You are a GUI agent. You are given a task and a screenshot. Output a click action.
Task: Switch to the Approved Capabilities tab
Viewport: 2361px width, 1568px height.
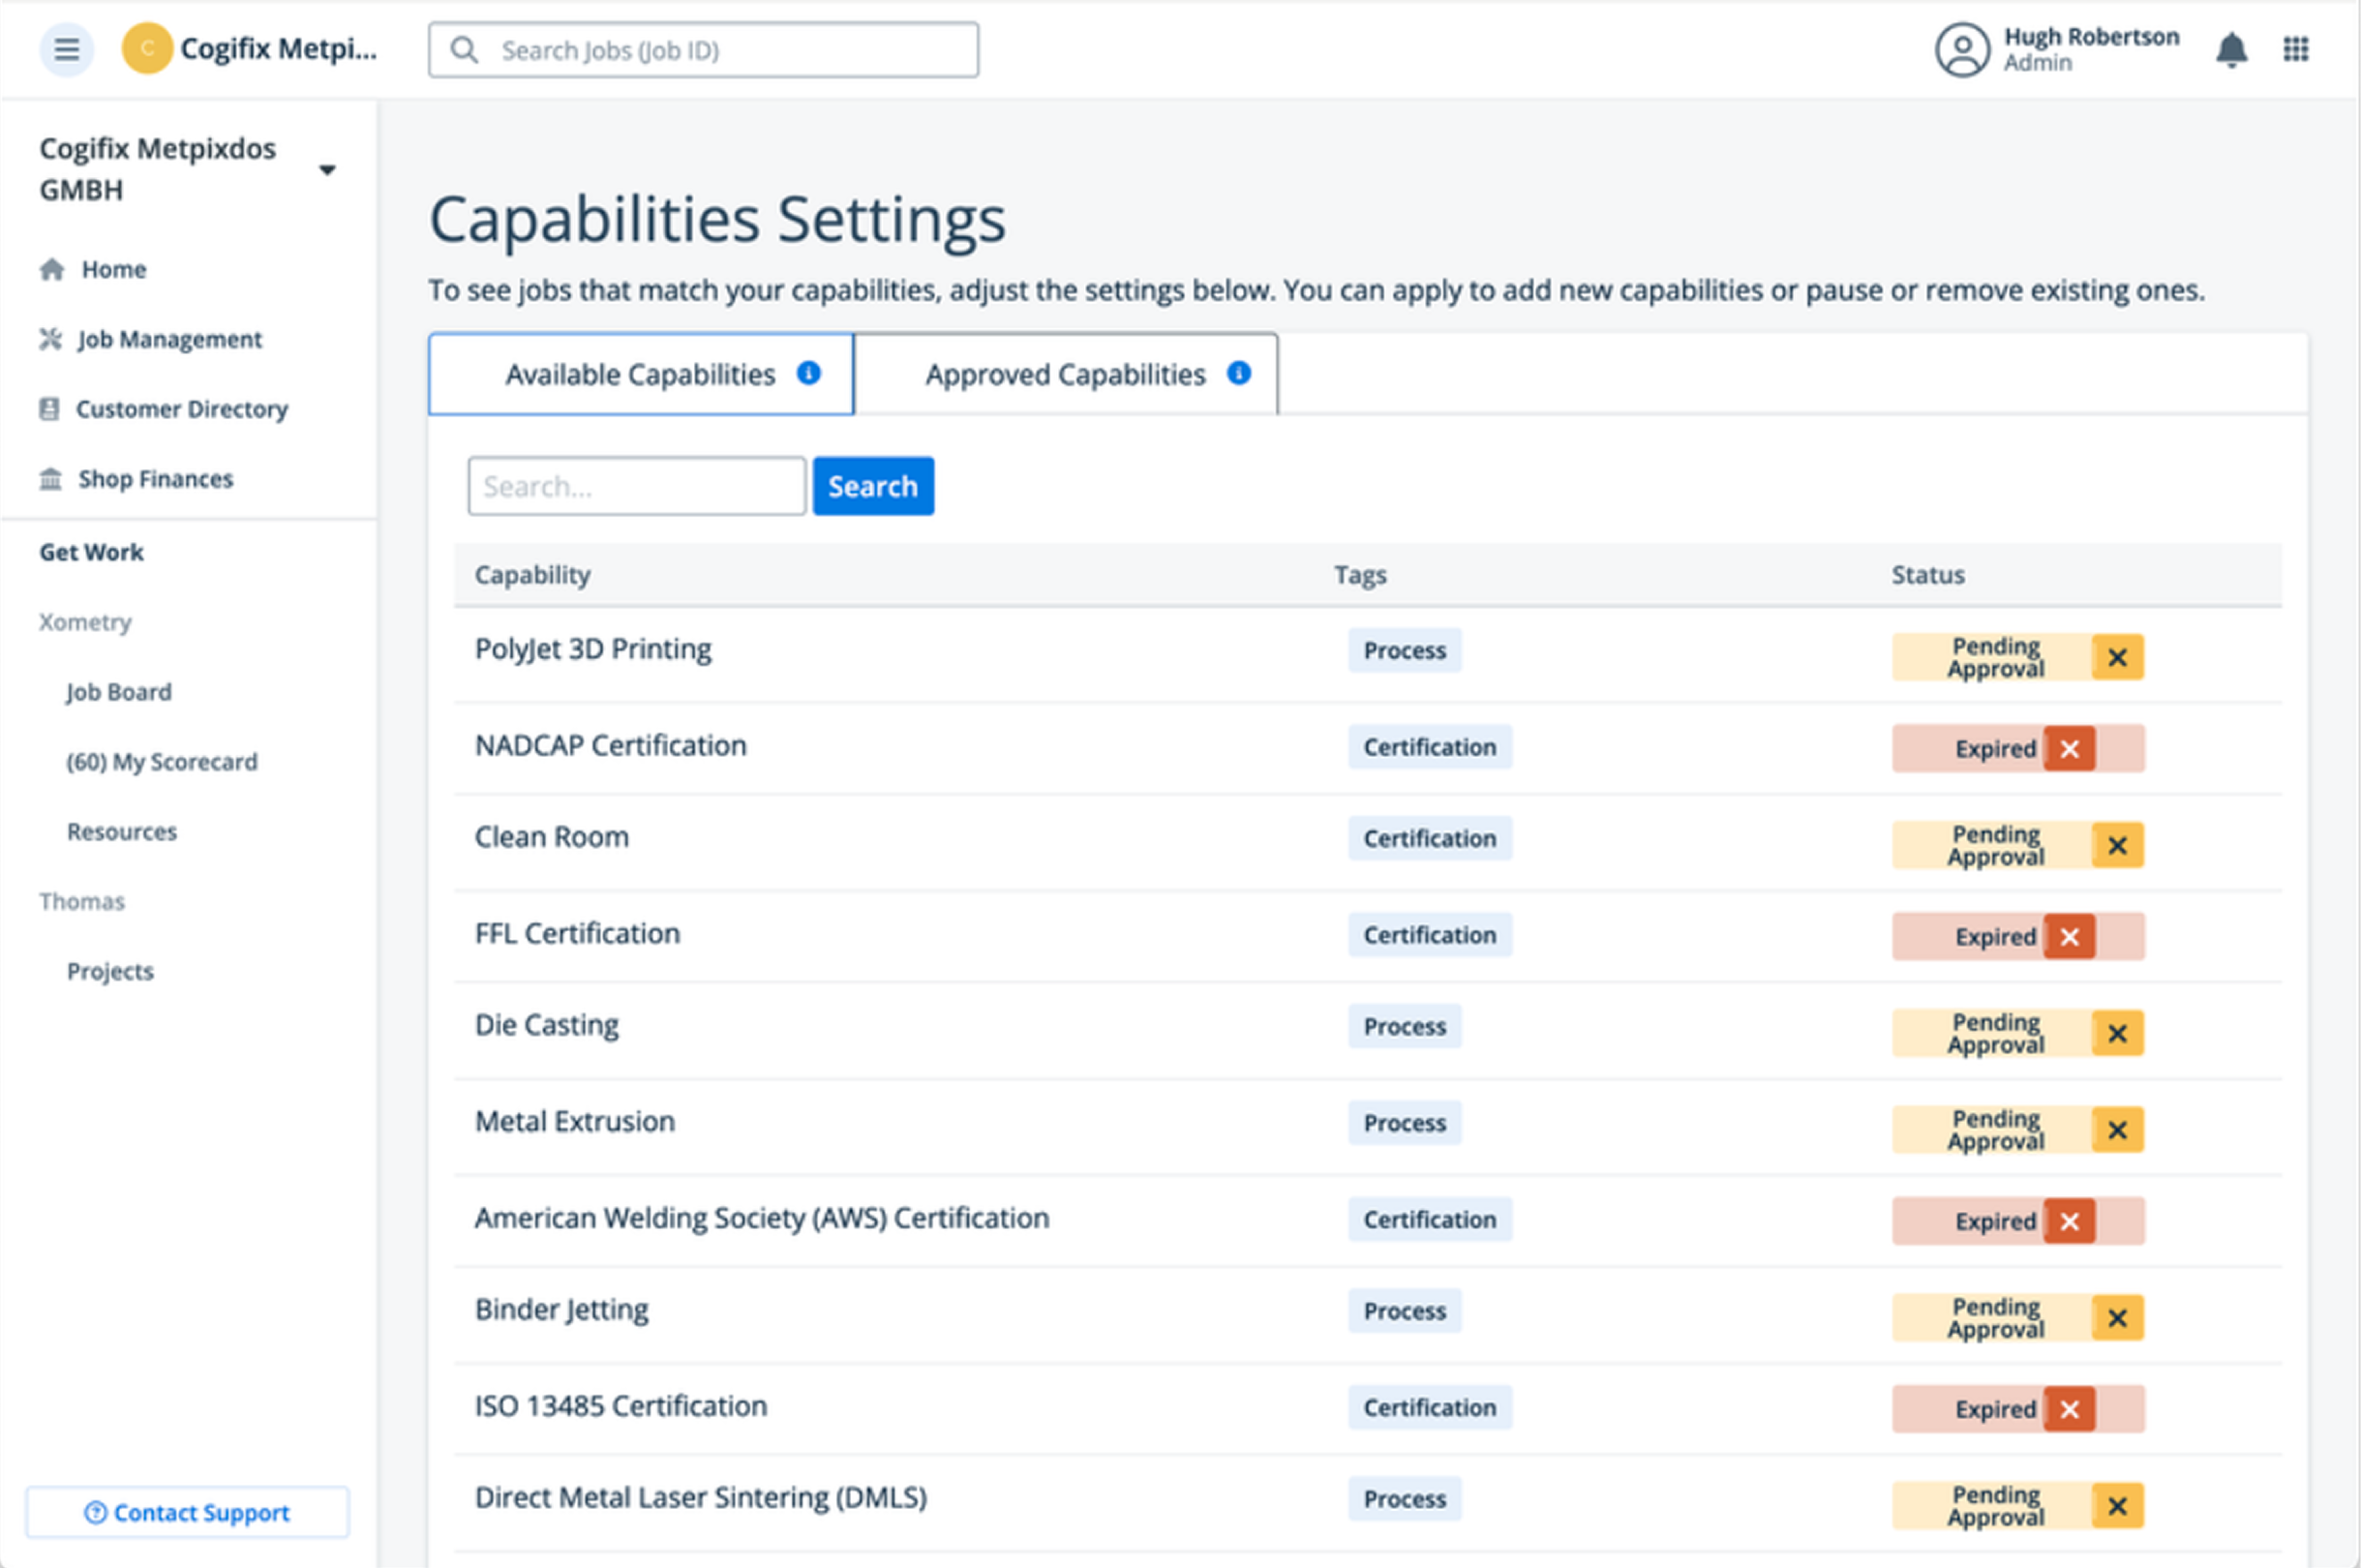pyautogui.click(x=1065, y=375)
